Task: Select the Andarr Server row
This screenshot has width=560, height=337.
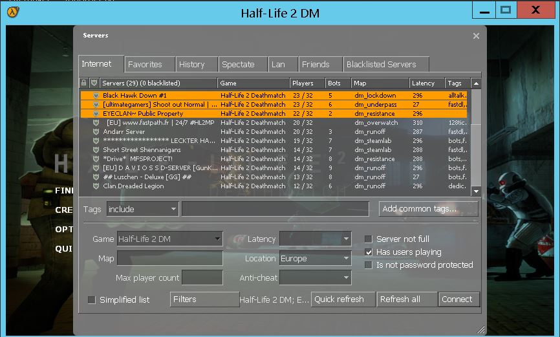Action: pyautogui.click(x=274, y=131)
